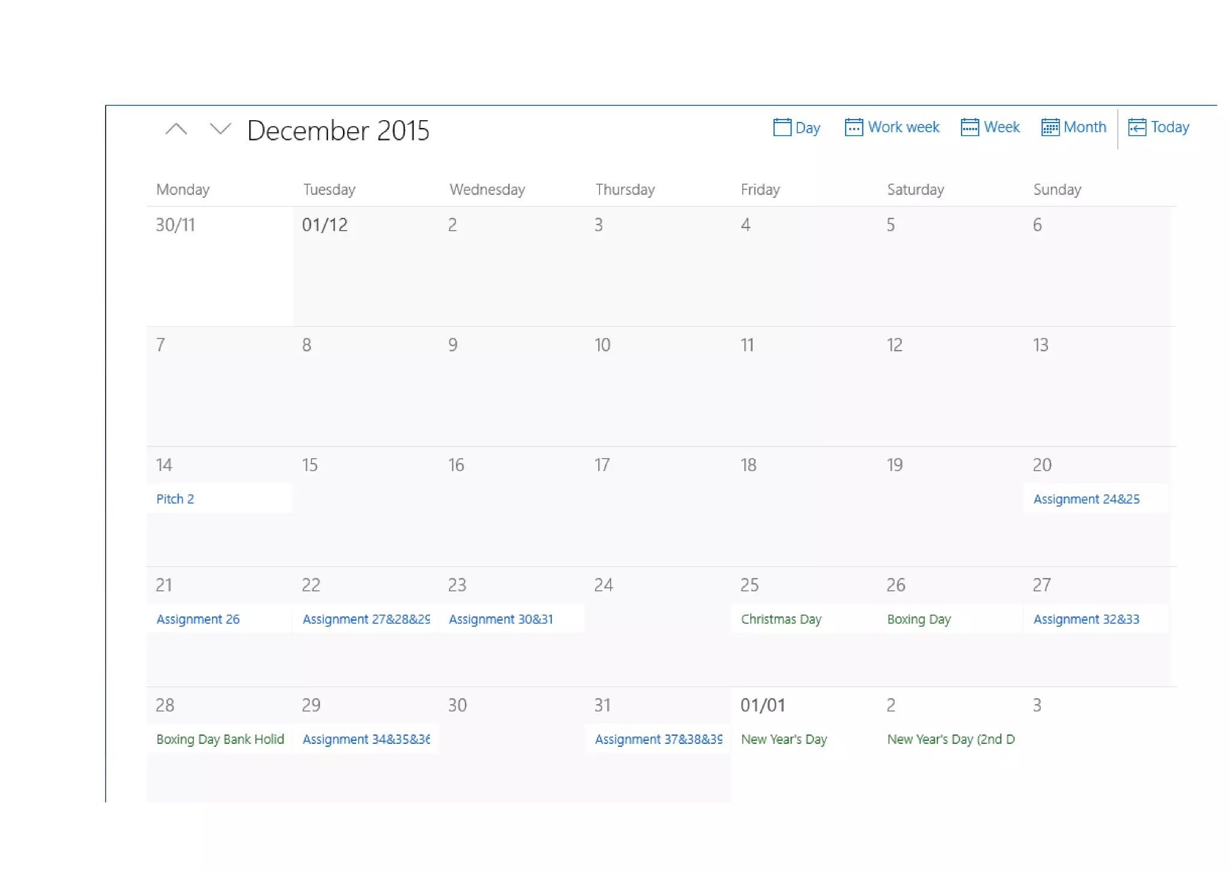Select the Boxing Day Bank Holiday entry

pyautogui.click(x=220, y=740)
